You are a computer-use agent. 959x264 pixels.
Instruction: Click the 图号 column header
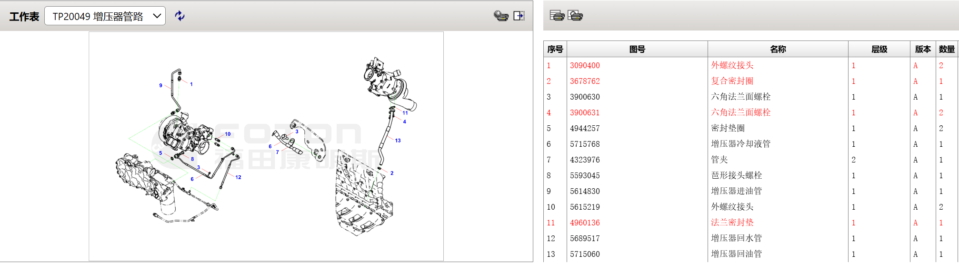click(637, 49)
